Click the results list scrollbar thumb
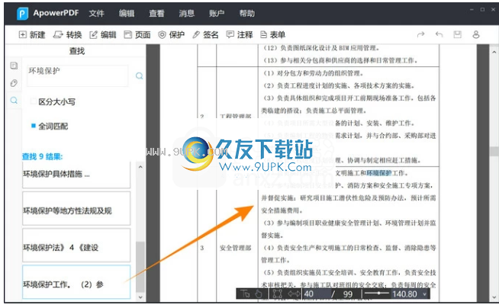 [x=140, y=267]
